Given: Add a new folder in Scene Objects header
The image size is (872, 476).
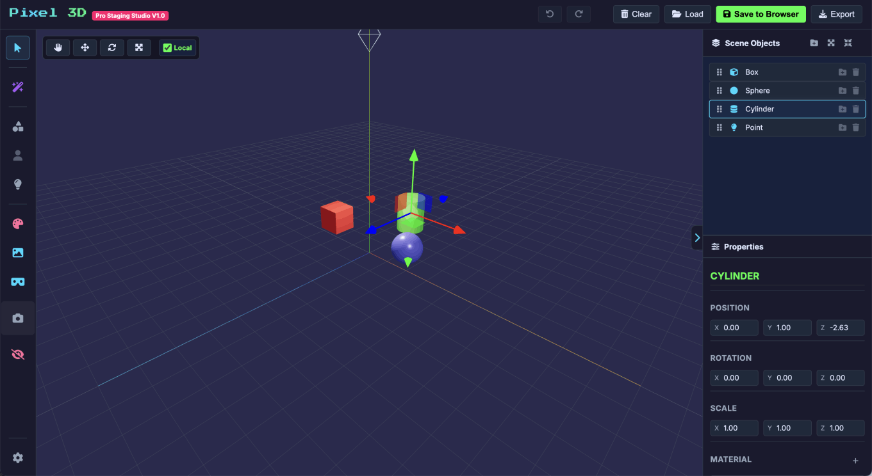Looking at the screenshot, I should [814, 43].
